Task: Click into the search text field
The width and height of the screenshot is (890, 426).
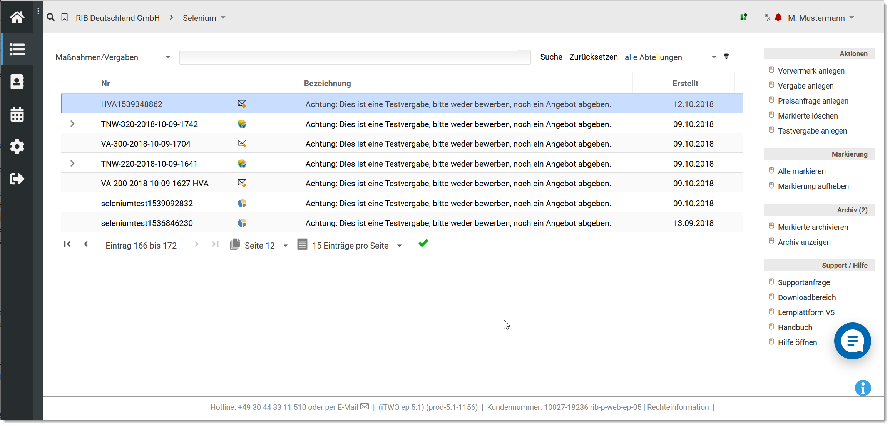Action: click(x=355, y=57)
